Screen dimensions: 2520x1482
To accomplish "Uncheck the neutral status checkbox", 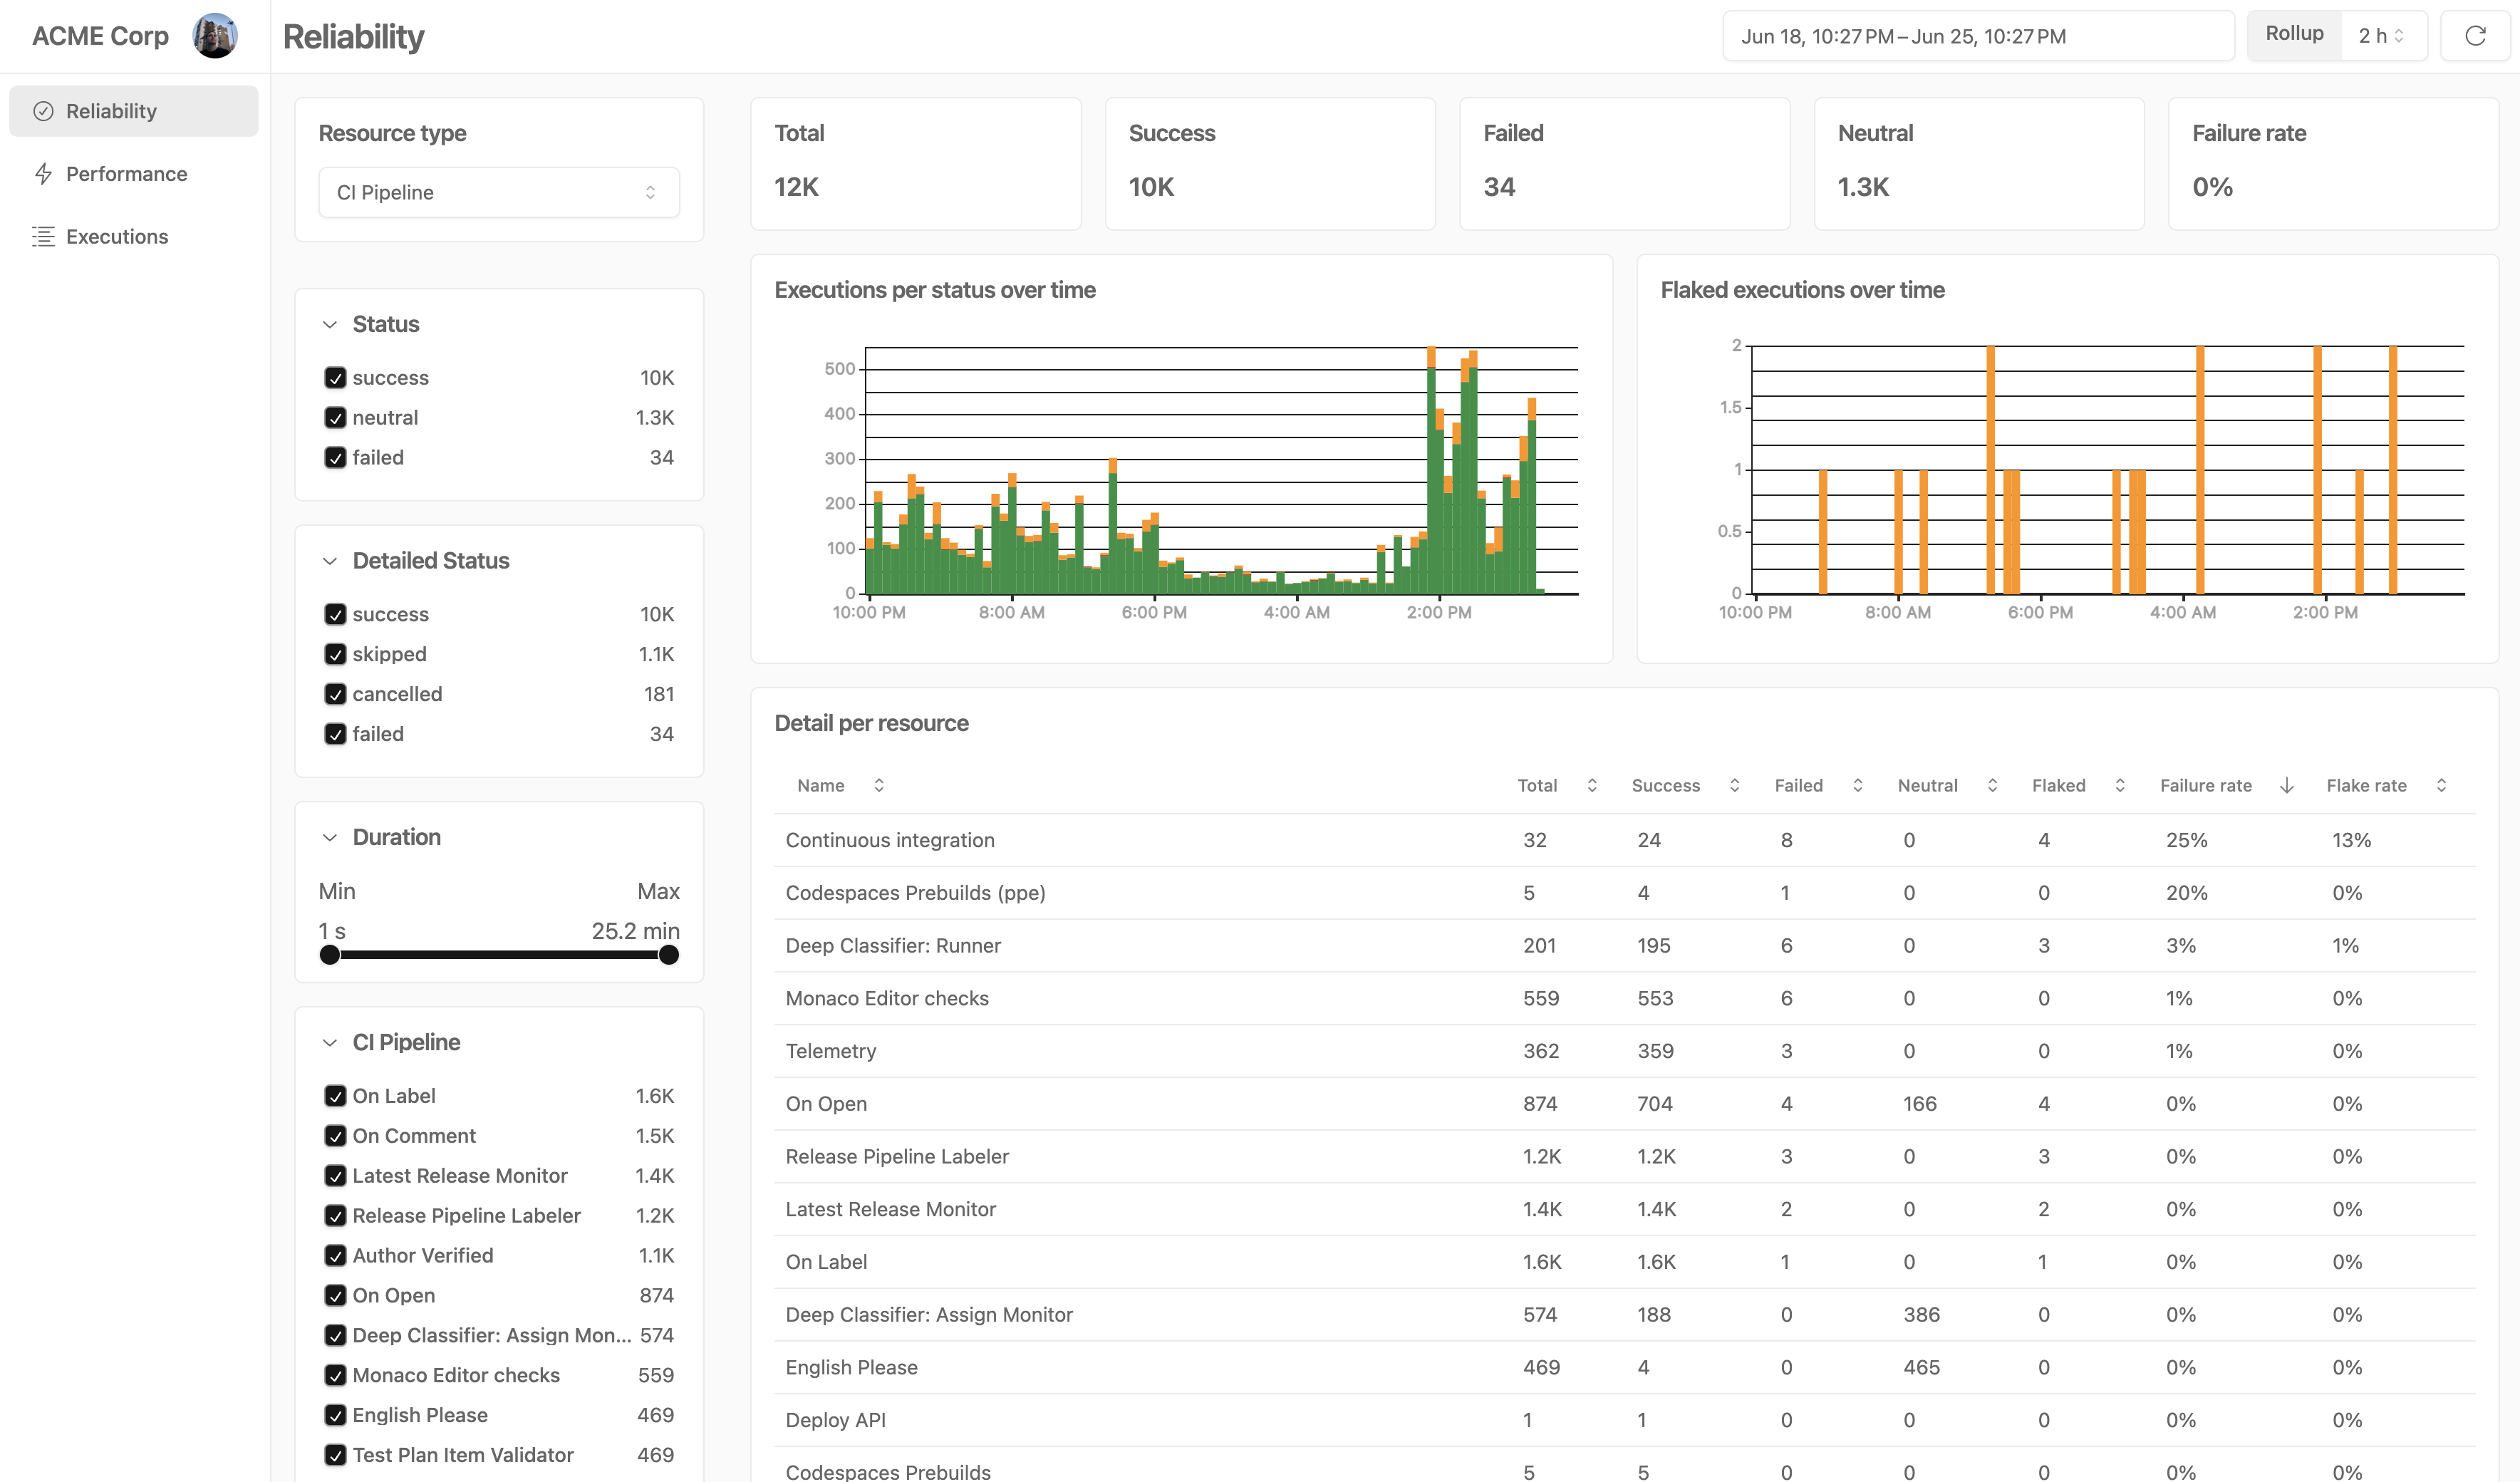I will click(x=335, y=418).
